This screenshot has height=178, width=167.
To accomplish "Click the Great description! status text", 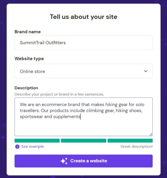I will [x=136, y=147].
